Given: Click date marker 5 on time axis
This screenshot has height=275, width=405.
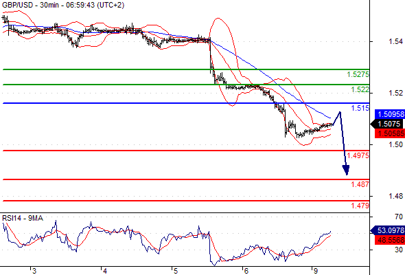Looking at the screenshot, I should (x=175, y=271).
